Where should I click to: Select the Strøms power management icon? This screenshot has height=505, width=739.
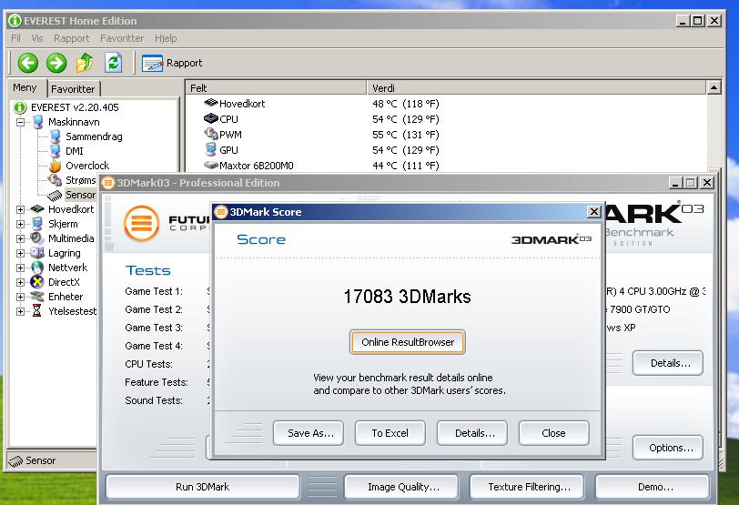(56, 180)
